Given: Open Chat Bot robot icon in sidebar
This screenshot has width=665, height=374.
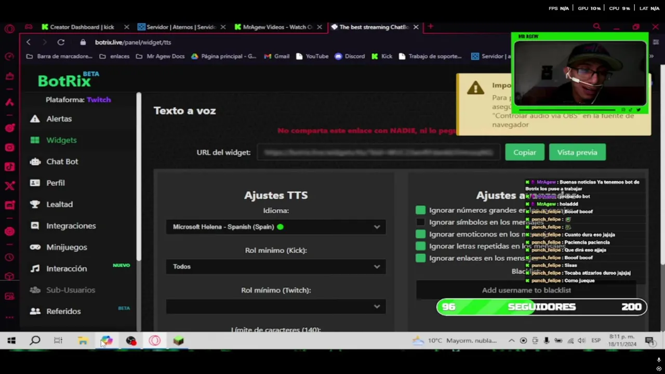Looking at the screenshot, I should click(x=35, y=162).
